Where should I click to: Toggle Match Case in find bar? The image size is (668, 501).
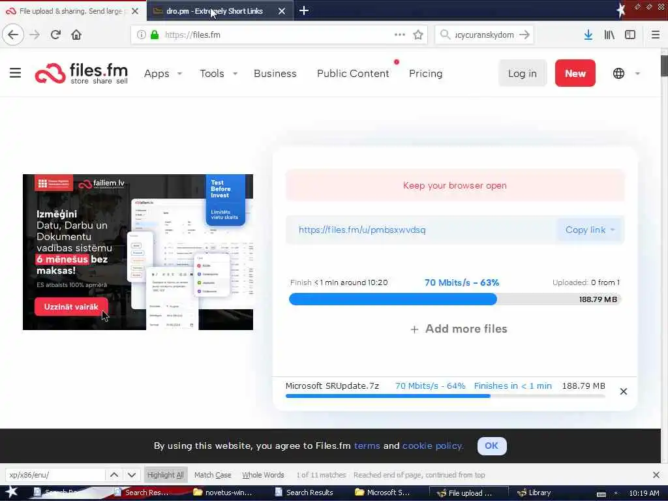click(x=213, y=475)
